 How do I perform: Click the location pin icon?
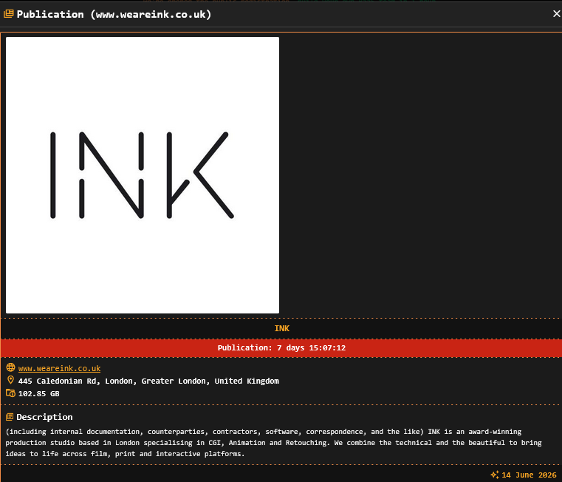point(10,380)
